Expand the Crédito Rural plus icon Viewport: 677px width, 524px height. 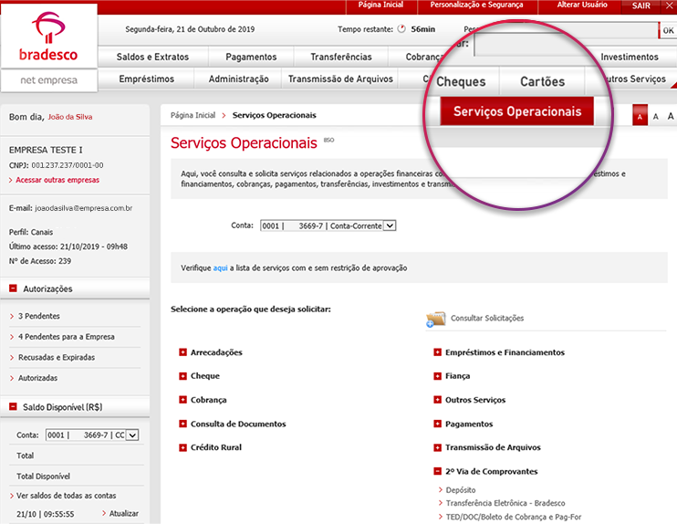182,447
